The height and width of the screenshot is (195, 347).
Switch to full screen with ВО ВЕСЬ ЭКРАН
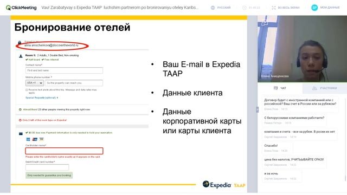tap(286, 8)
